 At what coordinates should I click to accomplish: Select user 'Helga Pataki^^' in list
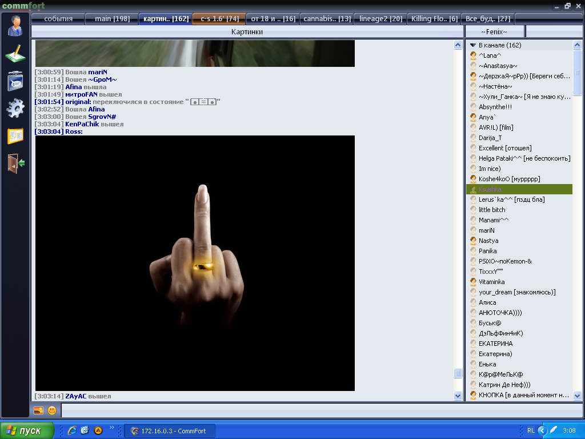(519, 158)
